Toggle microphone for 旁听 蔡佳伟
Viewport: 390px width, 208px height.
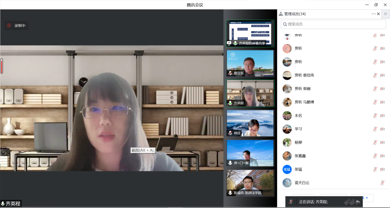tap(375, 75)
